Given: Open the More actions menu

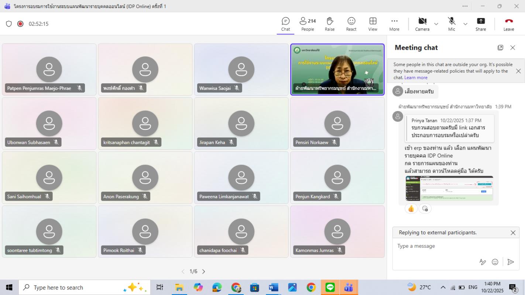Looking at the screenshot, I should 394,24.
